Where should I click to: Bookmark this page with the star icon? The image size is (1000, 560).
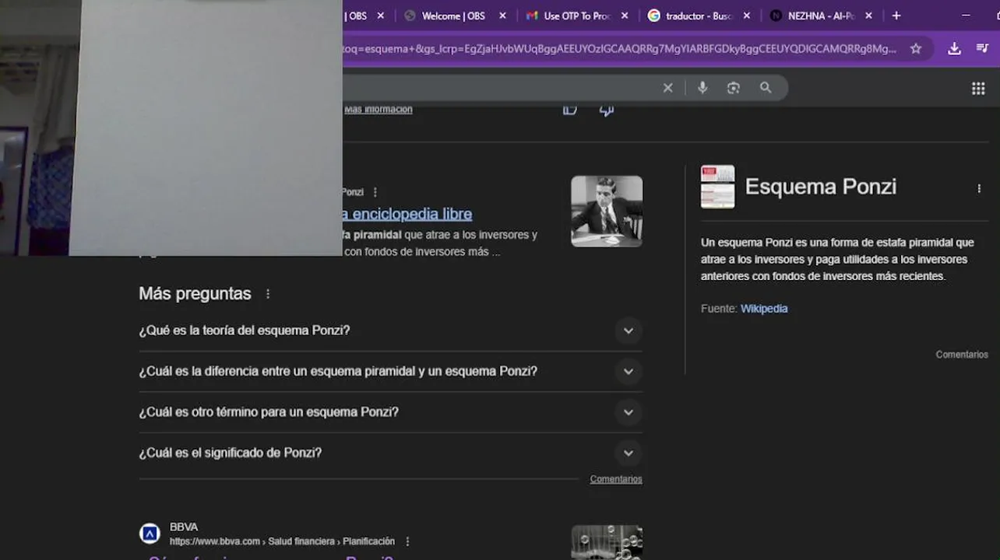pyautogui.click(x=916, y=48)
